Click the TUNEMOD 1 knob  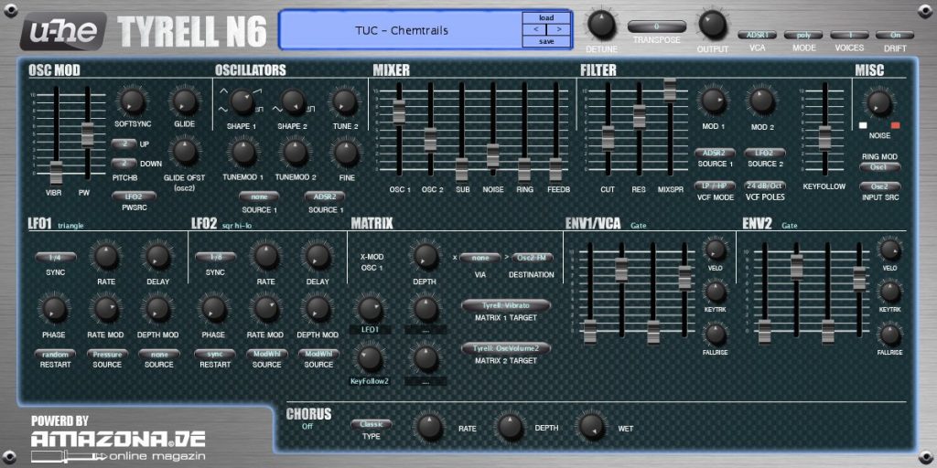243,153
